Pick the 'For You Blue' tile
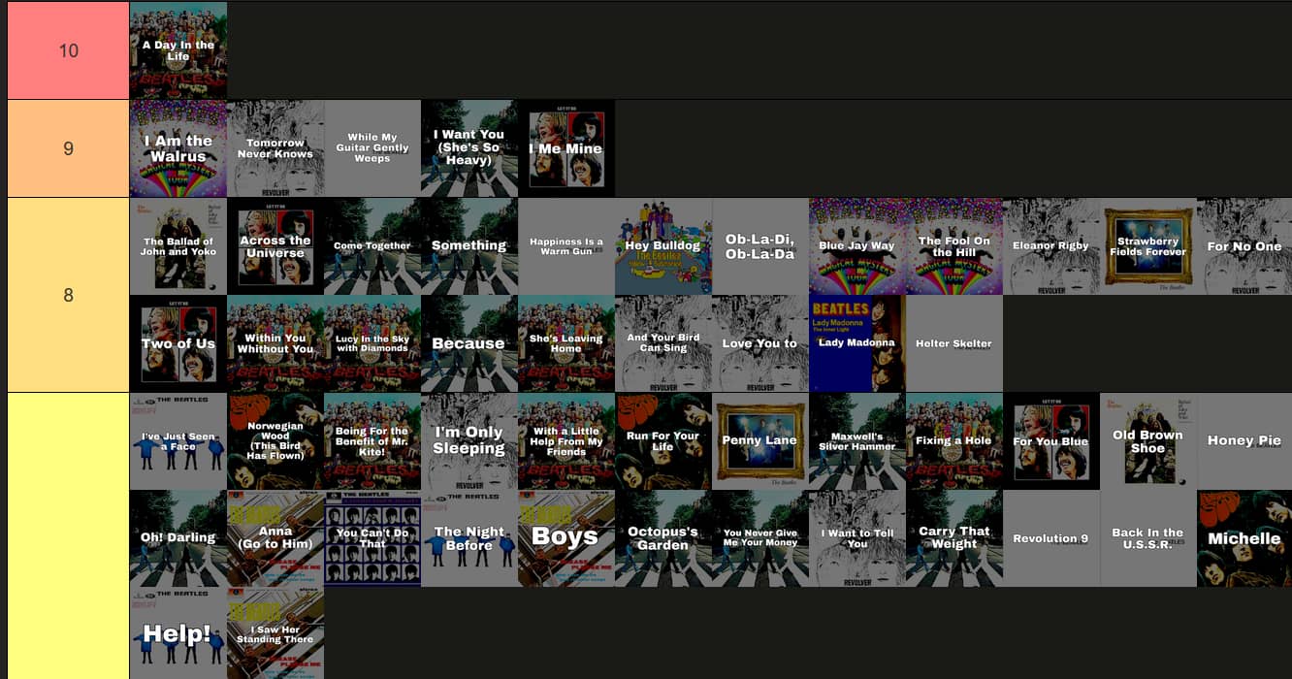1292x679 pixels. [x=1051, y=441]
